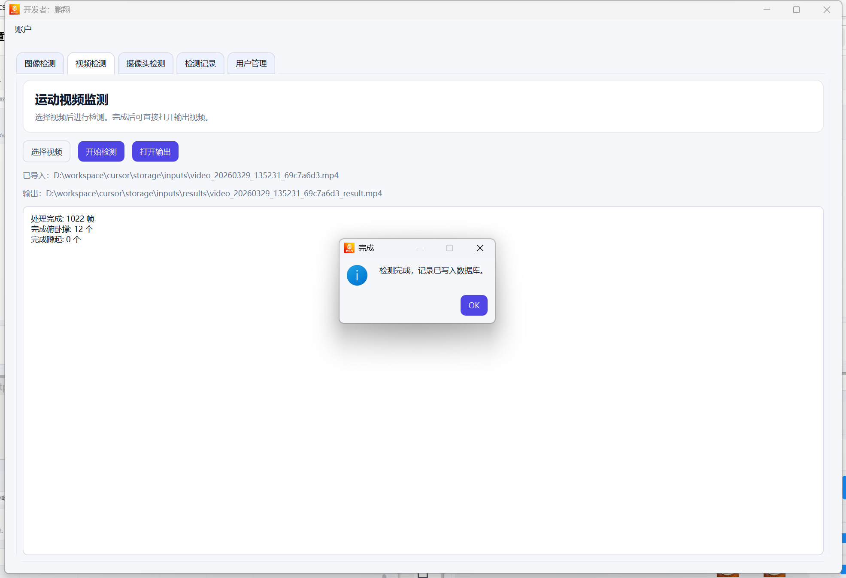Close the 完成 dialog with X

pyautogui.click(x=480, y=248)
